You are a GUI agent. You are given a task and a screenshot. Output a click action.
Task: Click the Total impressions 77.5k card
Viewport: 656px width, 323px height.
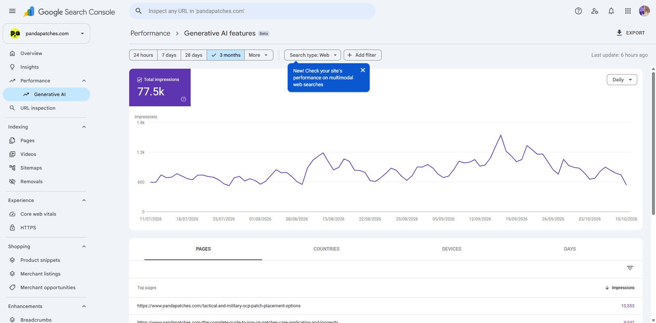click(160, 88)
